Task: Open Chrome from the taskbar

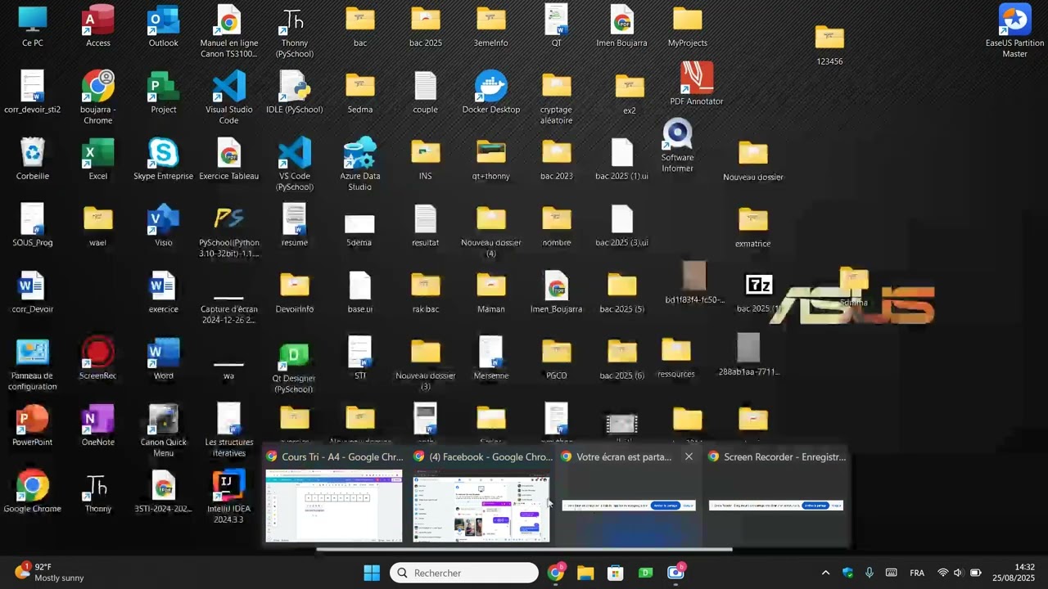Action: pos(556,573)
